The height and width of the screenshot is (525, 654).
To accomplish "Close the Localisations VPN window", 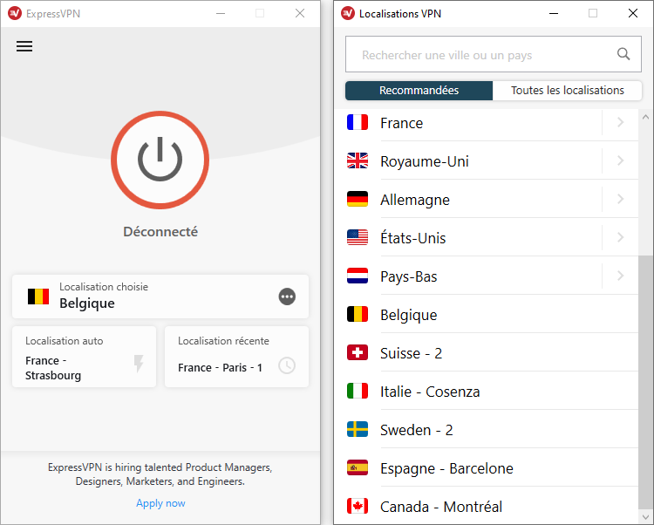I will coord(633,13).
